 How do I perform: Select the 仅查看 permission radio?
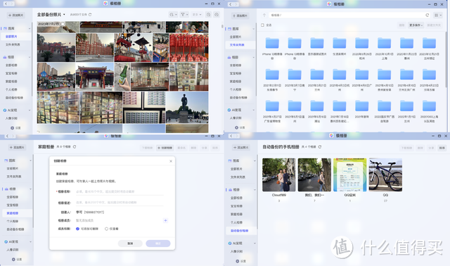click(x=106, y=229)
